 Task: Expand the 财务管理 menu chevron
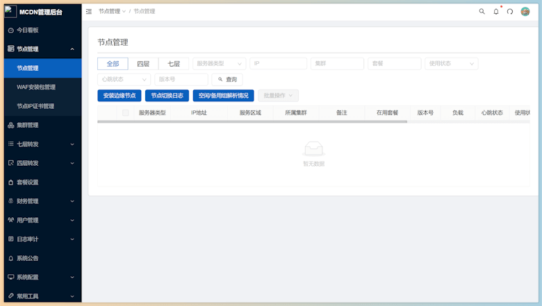point(72,201)
